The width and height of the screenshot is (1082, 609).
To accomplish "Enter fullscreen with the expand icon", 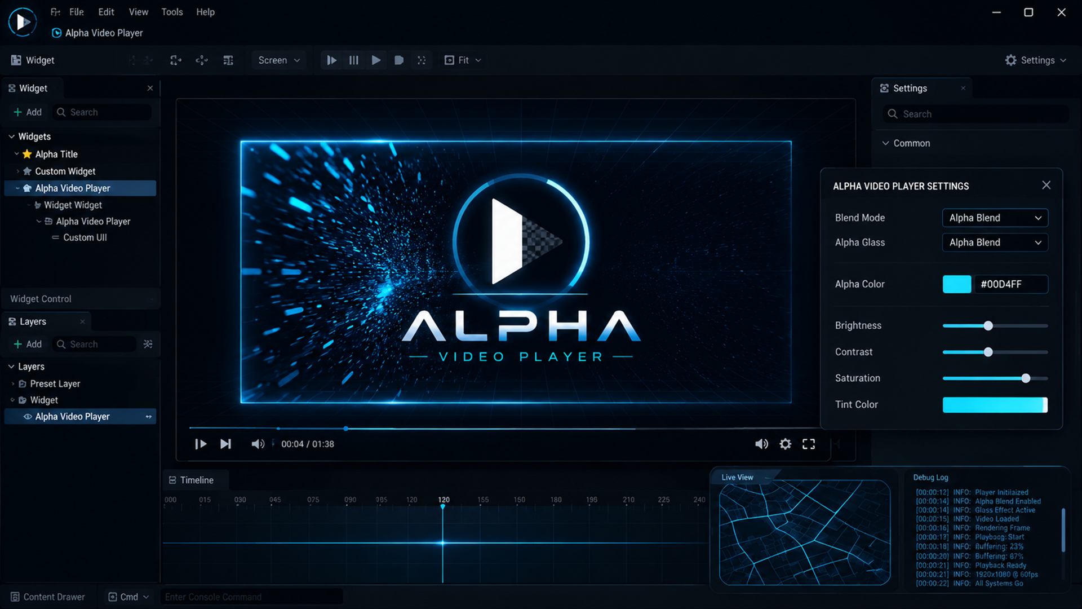I will point(809,444).
